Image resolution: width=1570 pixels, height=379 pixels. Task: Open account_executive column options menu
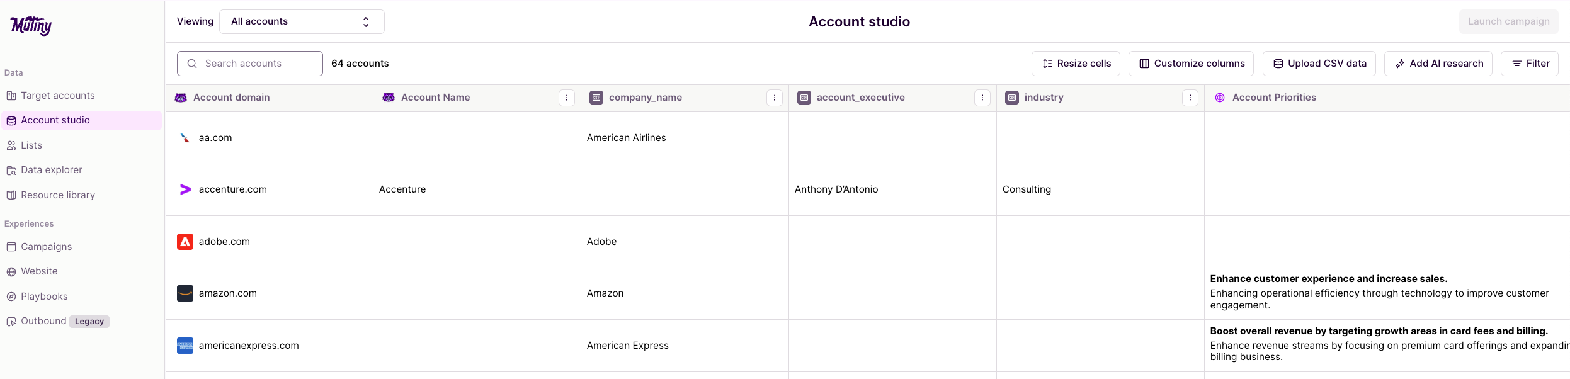tap(982, 98)
